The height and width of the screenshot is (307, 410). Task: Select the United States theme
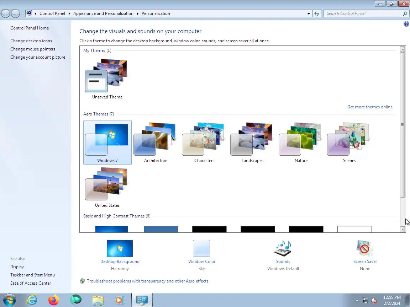pos(107,187)
